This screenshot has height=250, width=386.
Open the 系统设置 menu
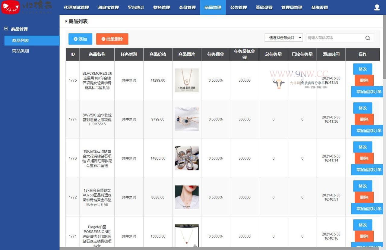pyautogui.click(x=320, y=8)
